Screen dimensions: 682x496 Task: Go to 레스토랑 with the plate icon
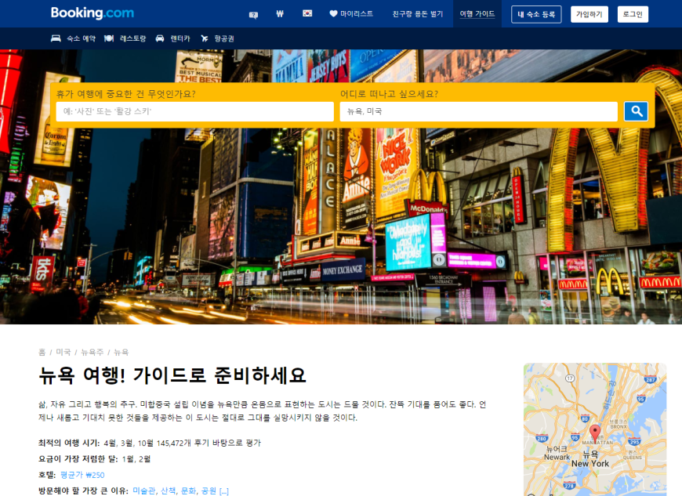click(x=125, y=38)
